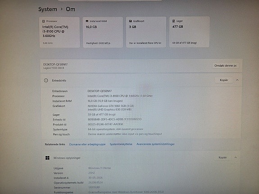Click the Grafikkort icon in card
The width and height of the screenshot is (259, 194).
click(130, 21)
